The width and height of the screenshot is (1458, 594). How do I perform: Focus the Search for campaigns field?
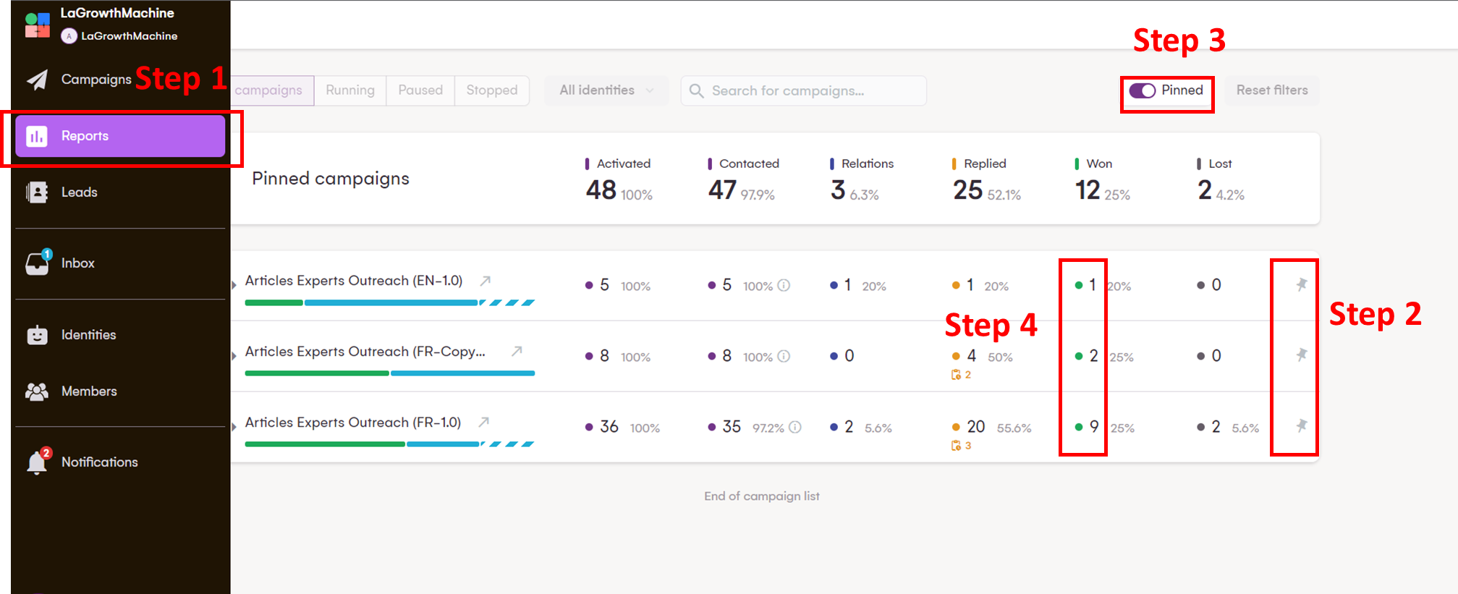(x=803, y=91)
